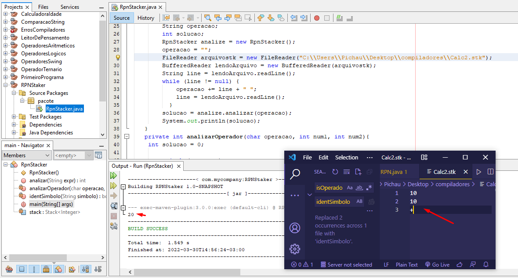The image size is (518, 278).
Task: Click Sort by Source icon in Navigator
Action: click(x=98, y=269)
